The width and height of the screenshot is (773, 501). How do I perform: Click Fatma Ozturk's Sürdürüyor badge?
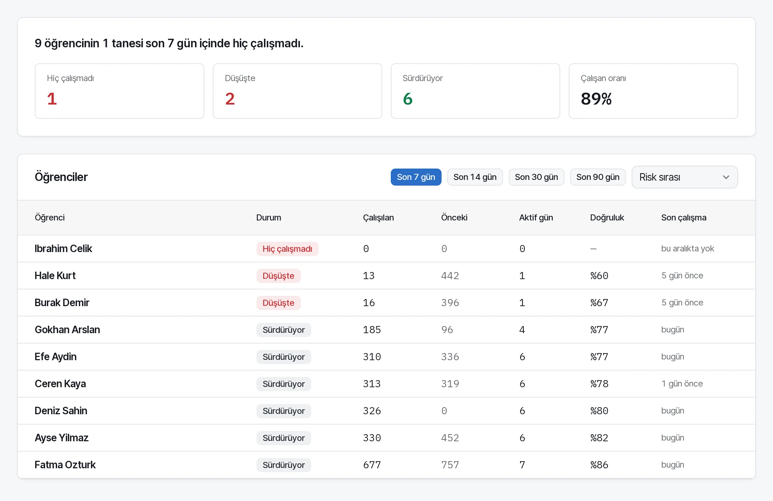(283, 465)
